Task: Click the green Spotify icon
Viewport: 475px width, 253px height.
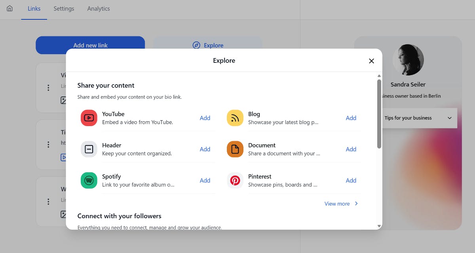Action: click(x=89, y=180)
